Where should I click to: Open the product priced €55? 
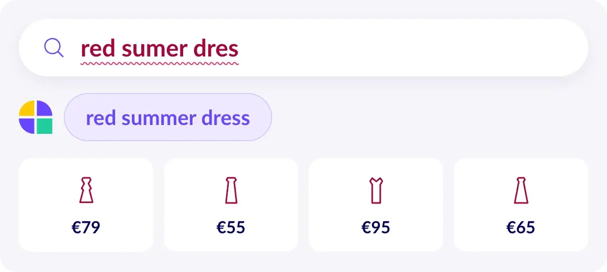point(231,205)
